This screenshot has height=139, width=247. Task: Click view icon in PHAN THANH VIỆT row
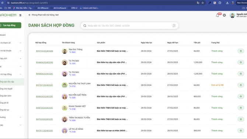point(241,108)
